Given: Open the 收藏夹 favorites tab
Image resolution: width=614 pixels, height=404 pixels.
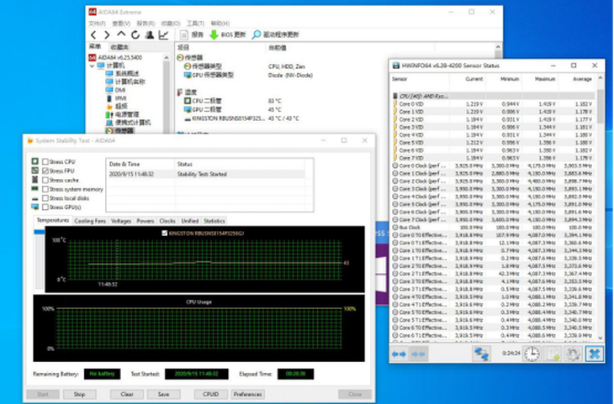Looking at the screenshot, I should [119, 47].
